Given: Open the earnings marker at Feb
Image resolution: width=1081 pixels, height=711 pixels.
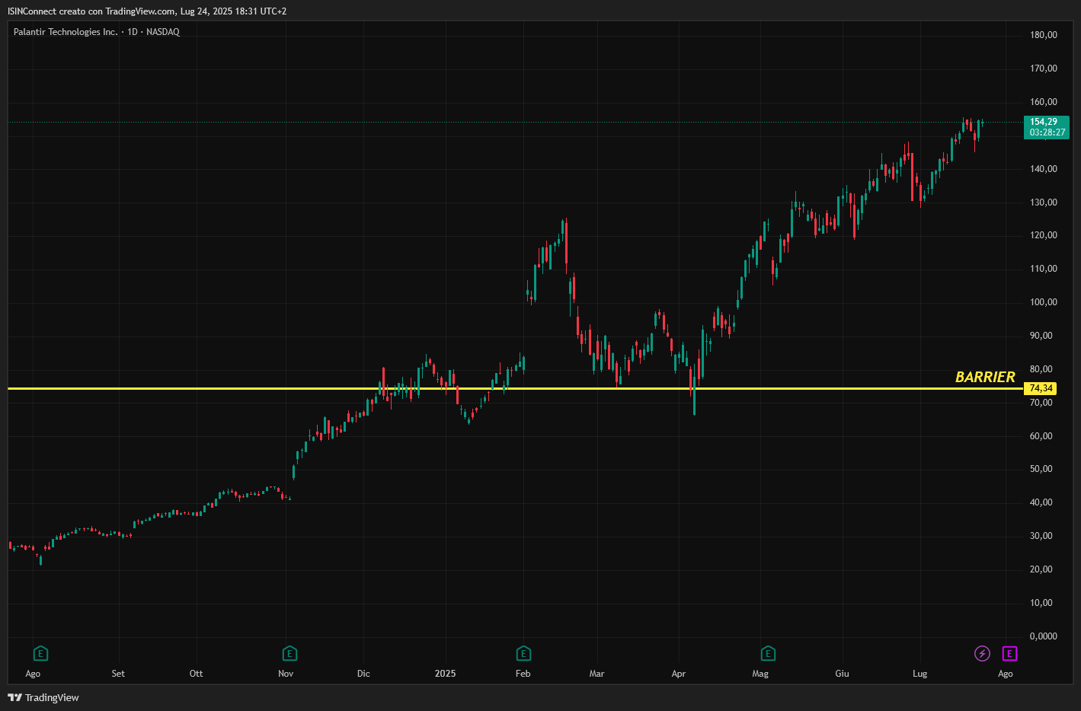Looking at the screenshot, I should pyautogui.click(x=523, y=653).
